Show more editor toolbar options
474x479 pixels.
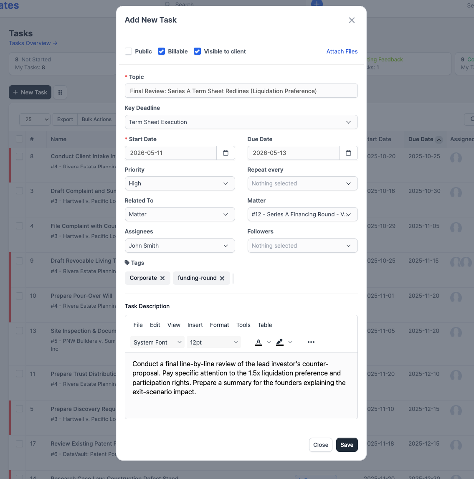[311, 342]
